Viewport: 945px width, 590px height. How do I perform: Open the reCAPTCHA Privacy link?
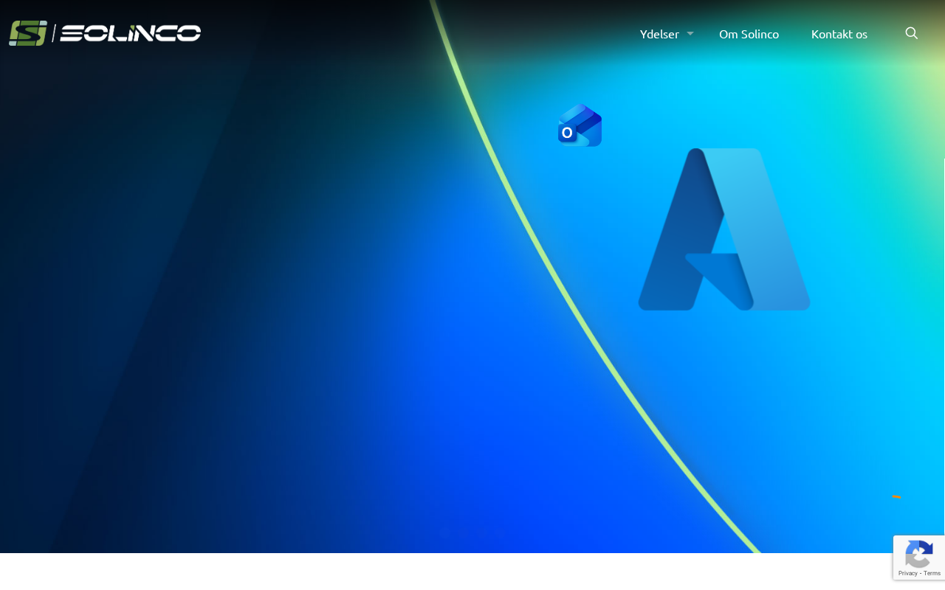coord(907,574)
